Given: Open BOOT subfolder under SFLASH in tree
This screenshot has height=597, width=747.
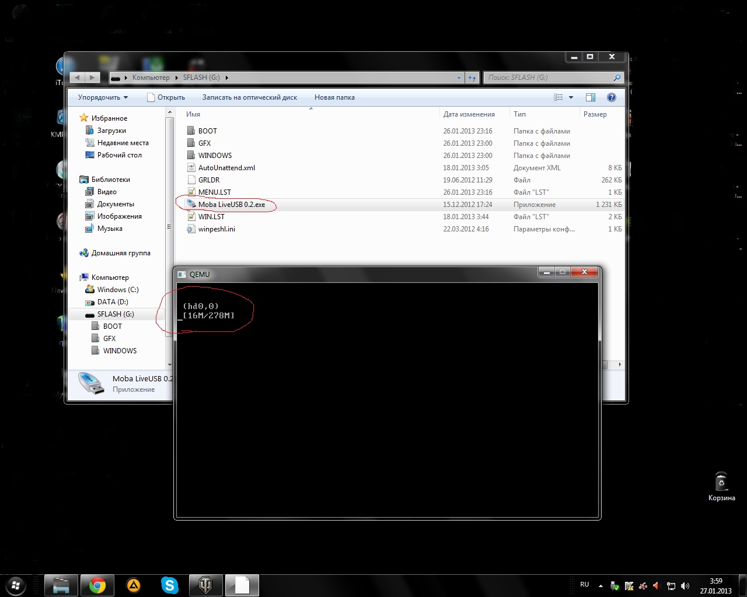Looking at the screenshot, I should 112,326.
